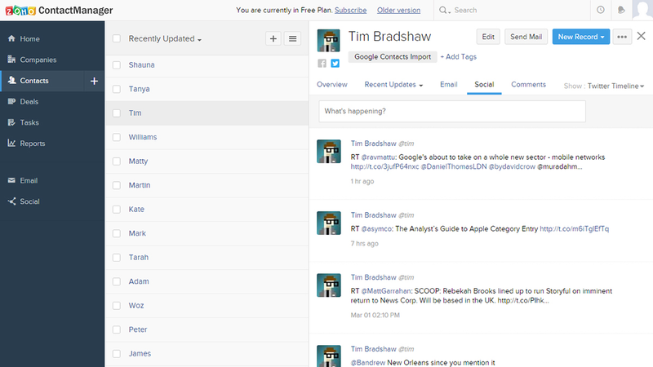Switch to the Overview tab

click(x=332, y=85)
